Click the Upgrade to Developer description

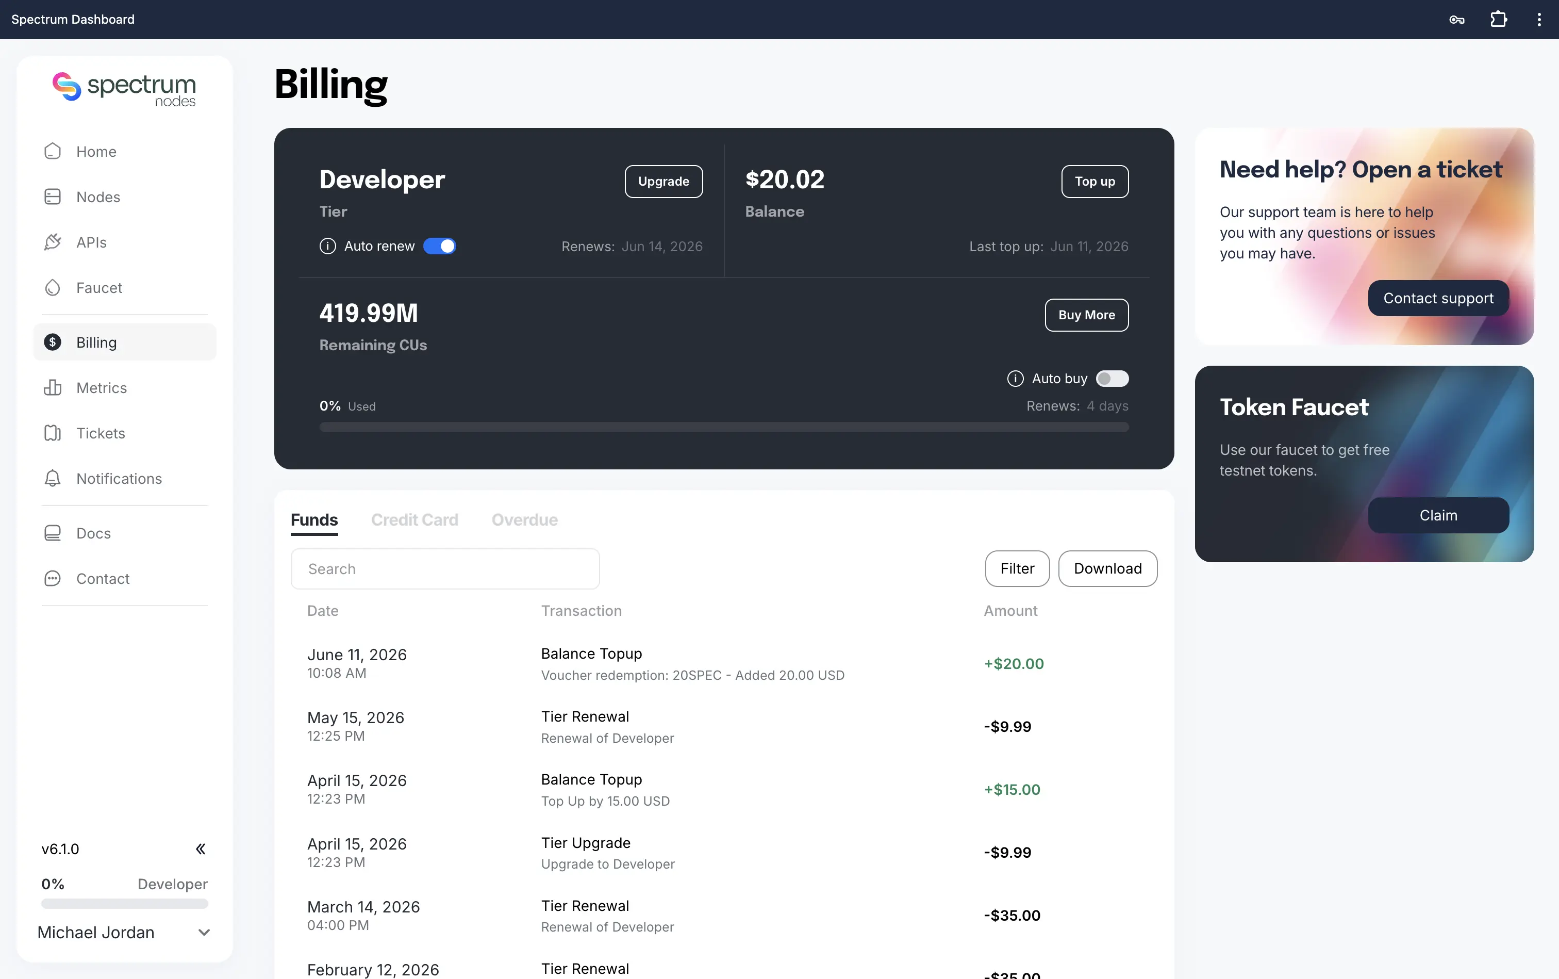(608, 864)
